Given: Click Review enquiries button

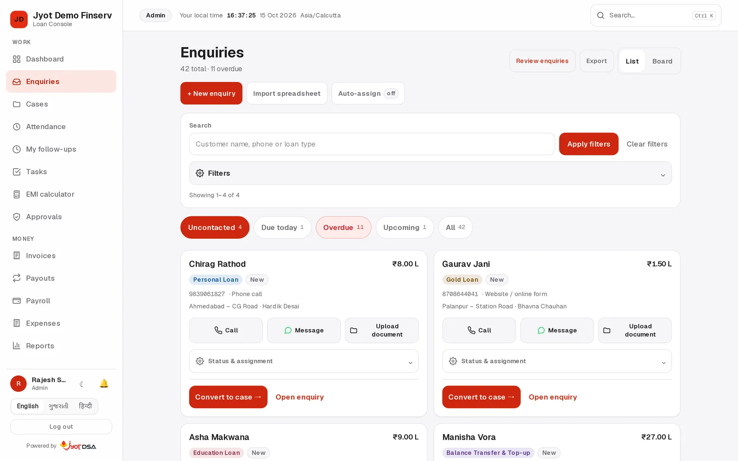Looking at the screenshot, I should tap(542, 61).
